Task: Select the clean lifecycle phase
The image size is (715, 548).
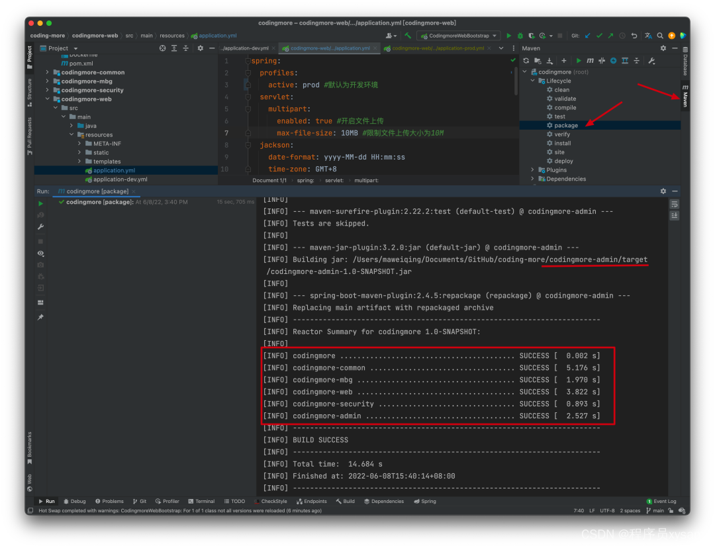Action: (x=561, y=90)
